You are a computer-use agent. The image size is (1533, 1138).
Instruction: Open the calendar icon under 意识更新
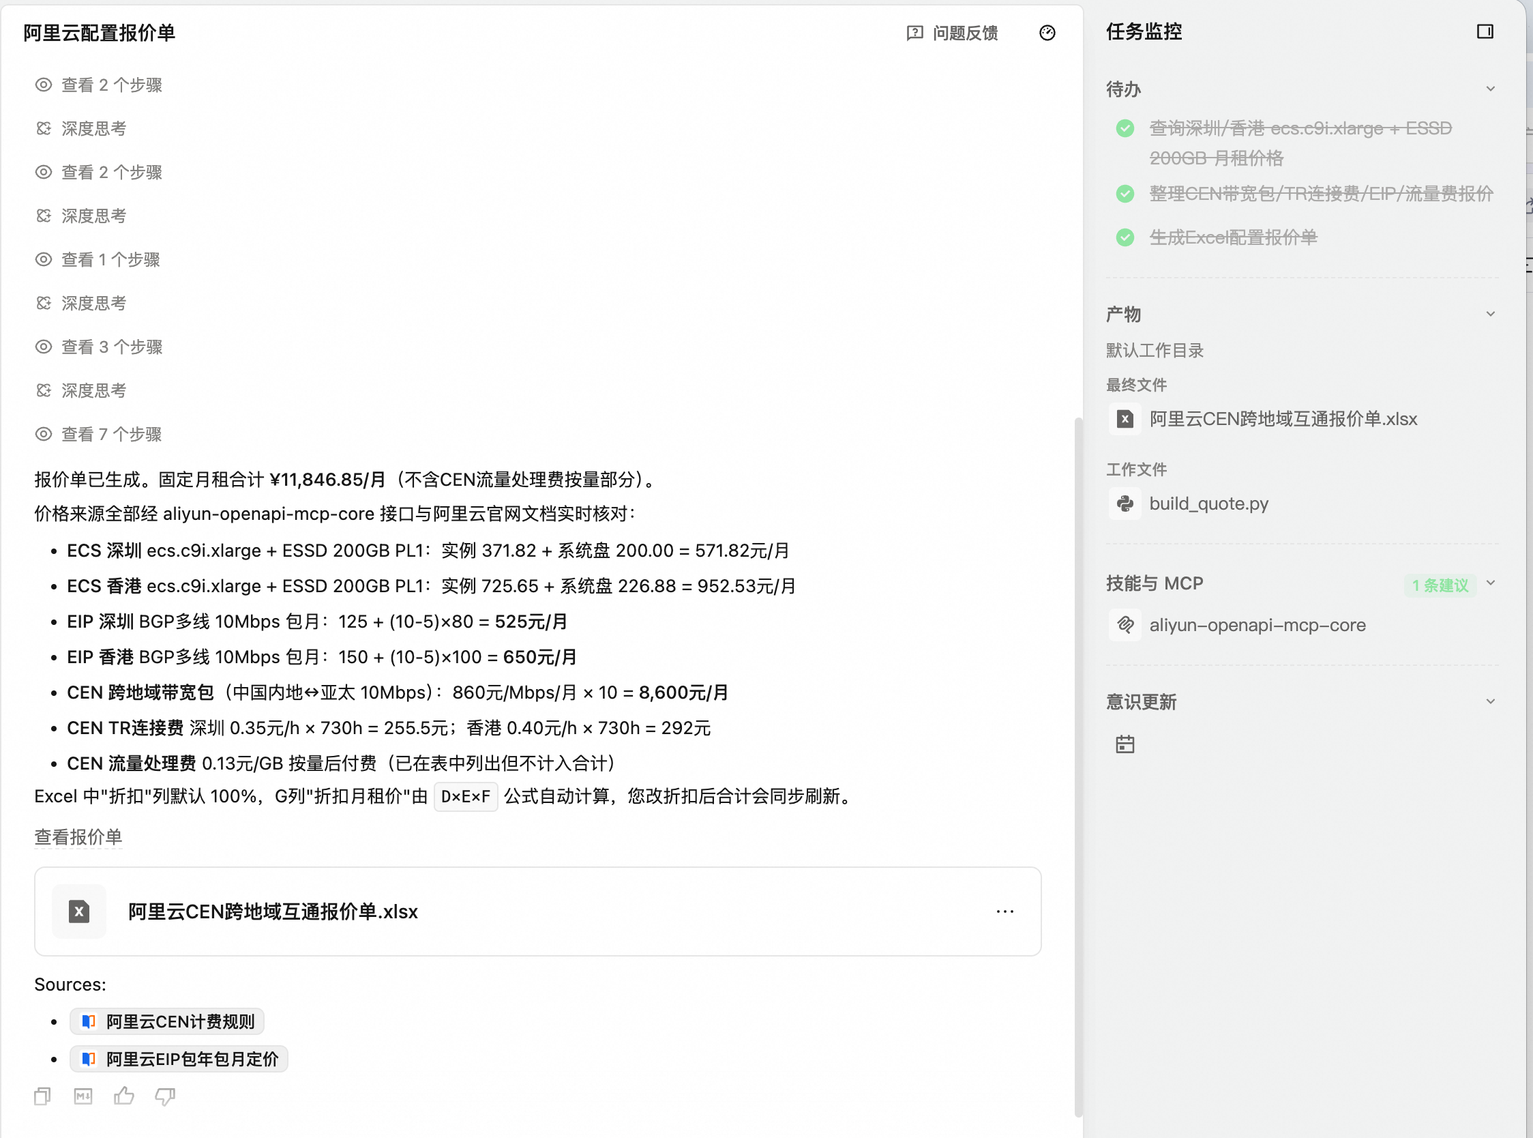click(1125, 744)
